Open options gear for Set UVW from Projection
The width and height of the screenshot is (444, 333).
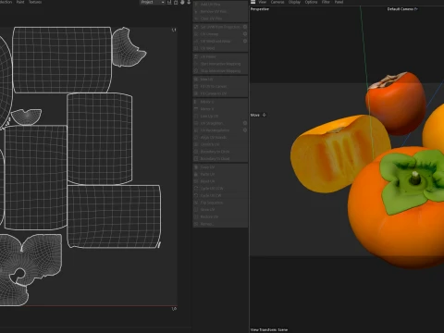(x=245, y=27)
